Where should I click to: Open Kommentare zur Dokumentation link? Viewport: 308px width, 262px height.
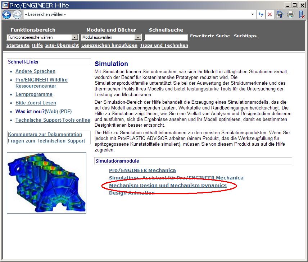coord(45,135)
